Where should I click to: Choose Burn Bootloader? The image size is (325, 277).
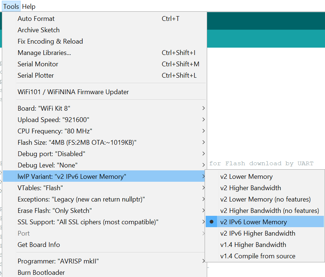pyautogui.click(x=105, y=272)
